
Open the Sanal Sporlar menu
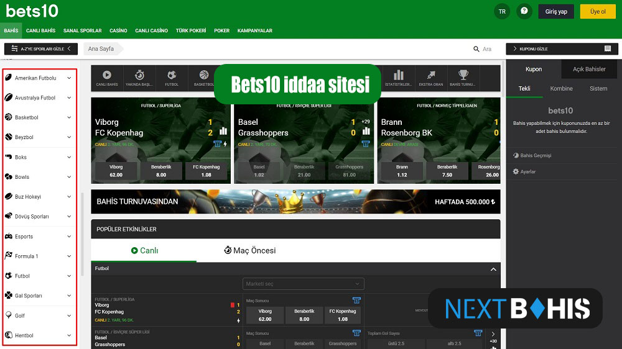coord(83,30)
